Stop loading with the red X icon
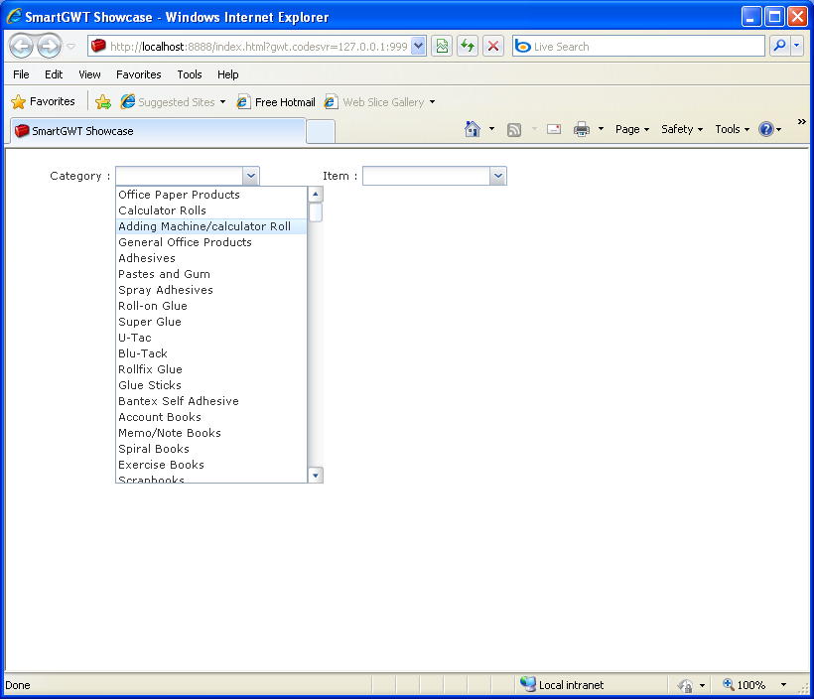This screenshot has width=814, height=699. tap(493, 47)
